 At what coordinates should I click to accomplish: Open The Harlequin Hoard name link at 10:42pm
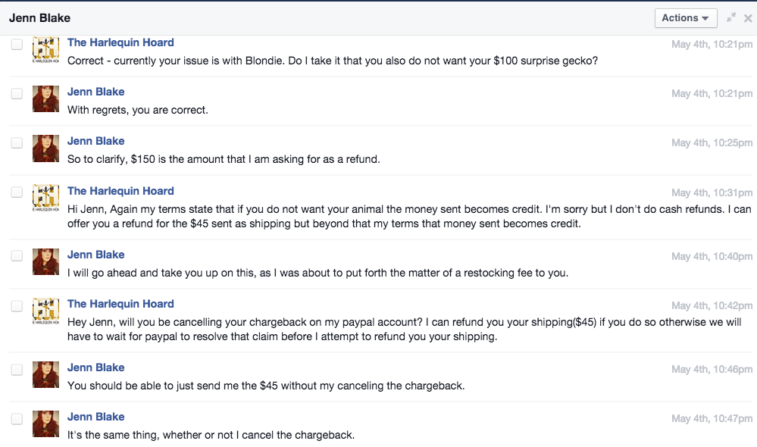[120, 304]
